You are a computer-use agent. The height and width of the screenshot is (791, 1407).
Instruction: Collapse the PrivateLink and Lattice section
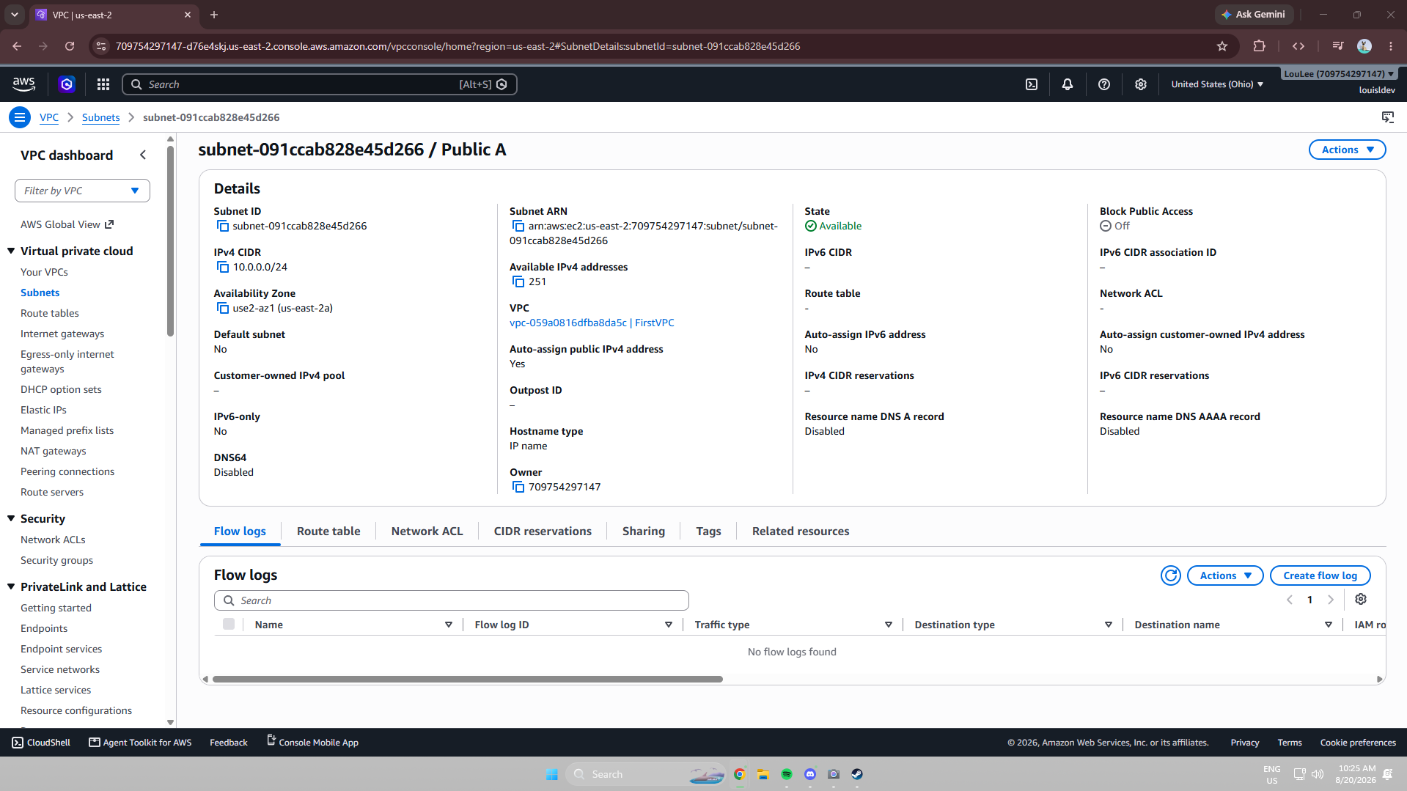pos(11,586)
